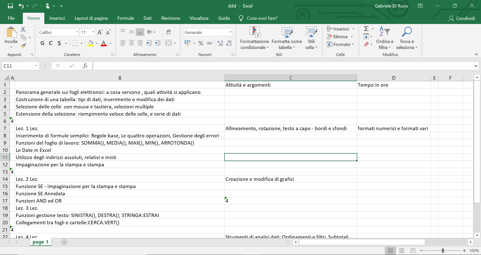This screenshot has height=255, width=481.
Task: Switch to the Formule tab
Action: point(126,18)
